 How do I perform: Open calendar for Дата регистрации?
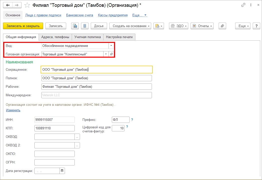[x=62, y=171]
